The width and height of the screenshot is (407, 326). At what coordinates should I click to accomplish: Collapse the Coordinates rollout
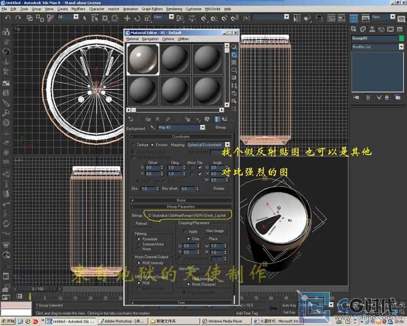click(181, 136)
